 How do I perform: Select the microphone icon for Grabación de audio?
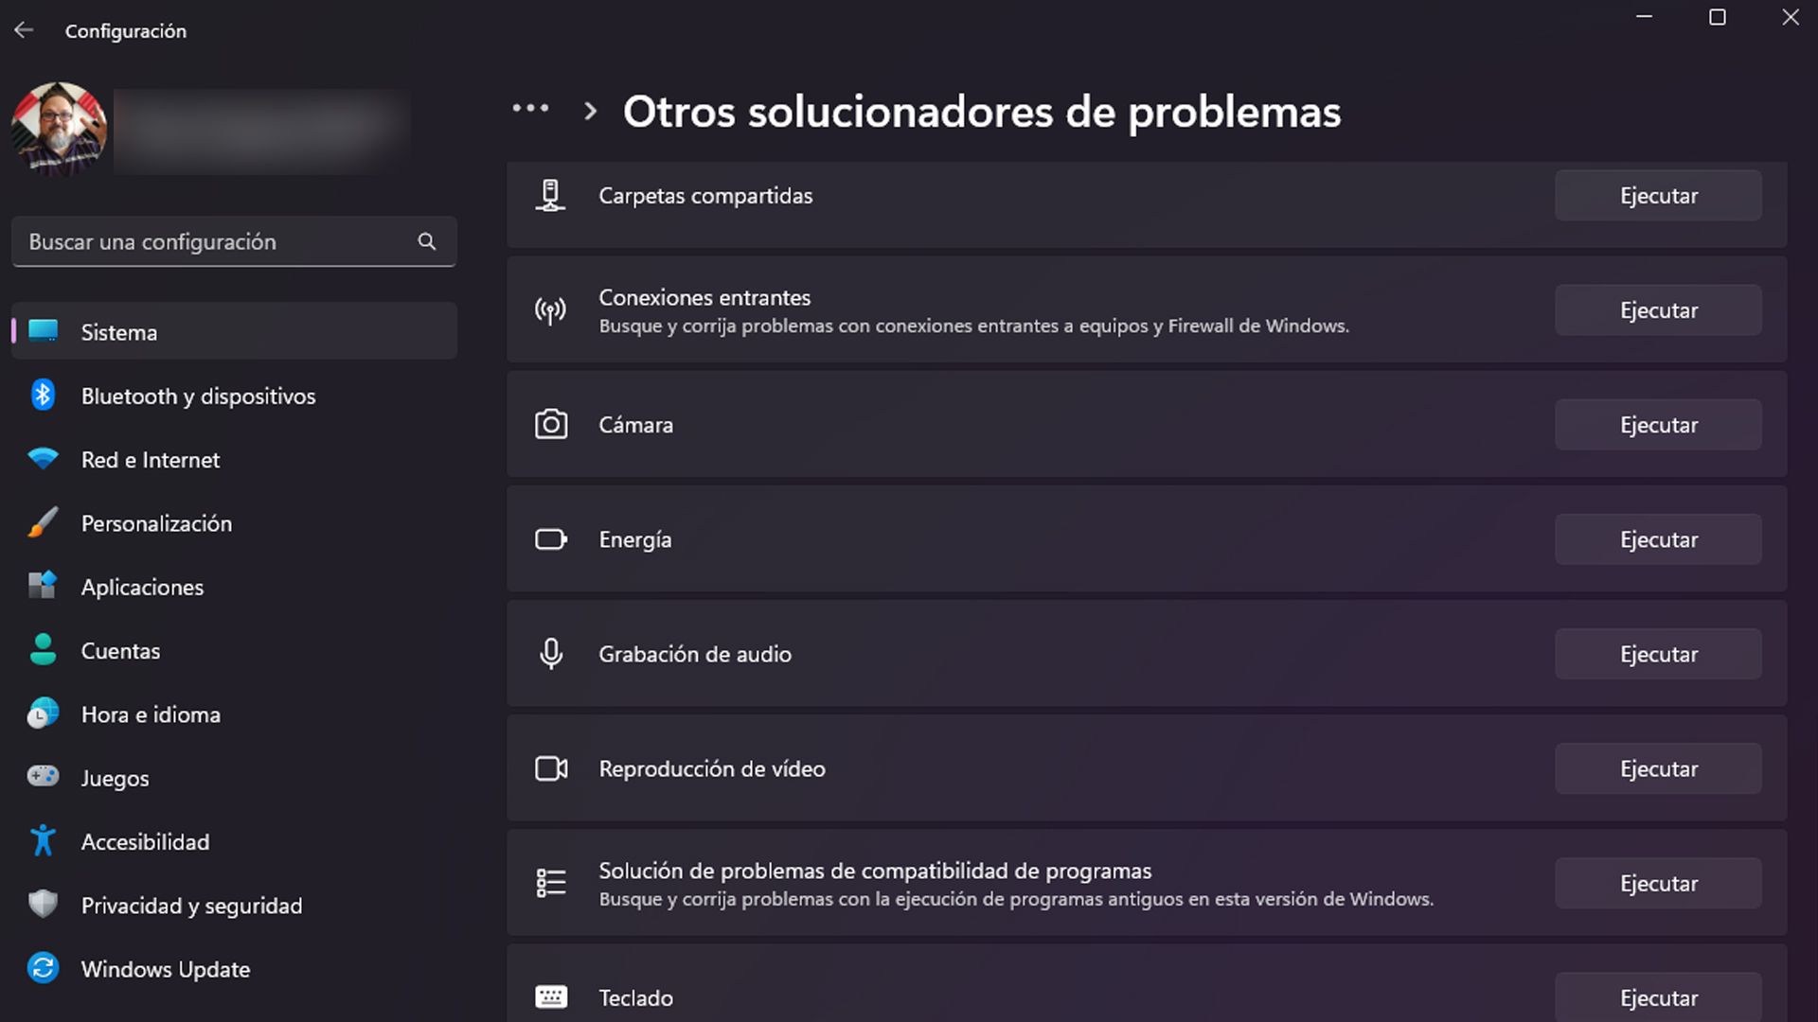(551, 653)
